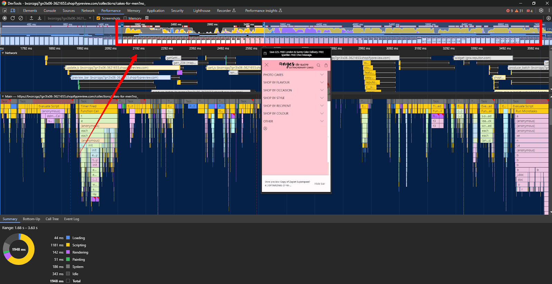This screenshot has height=284, width=552.
Task: Open the Bottom-Up tab
Action: point(31,219)
